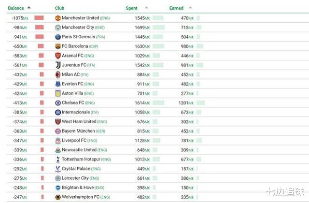Open the Bayern München club link
Screen dimensions: 309x203
point(78,131)
